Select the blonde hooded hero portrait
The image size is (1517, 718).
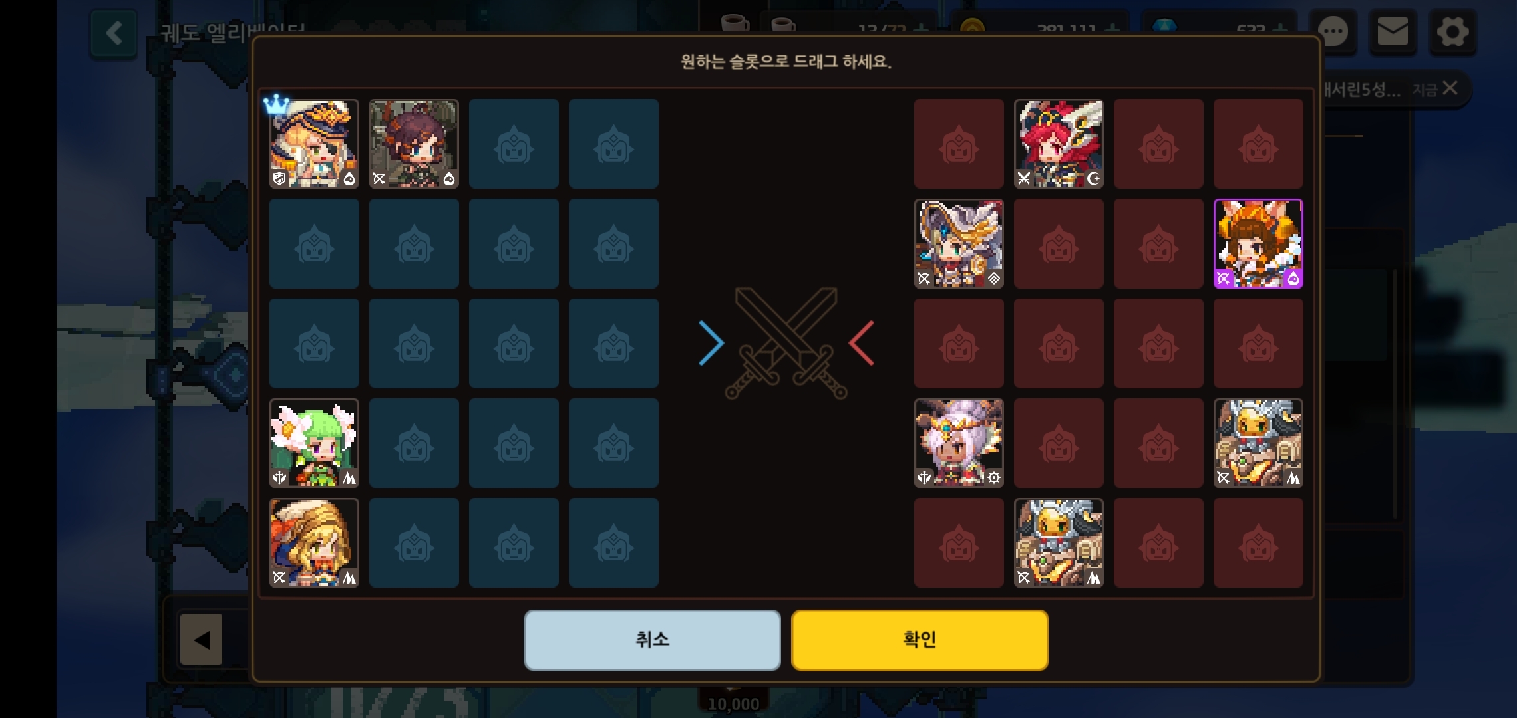click(x=314, y=542)
